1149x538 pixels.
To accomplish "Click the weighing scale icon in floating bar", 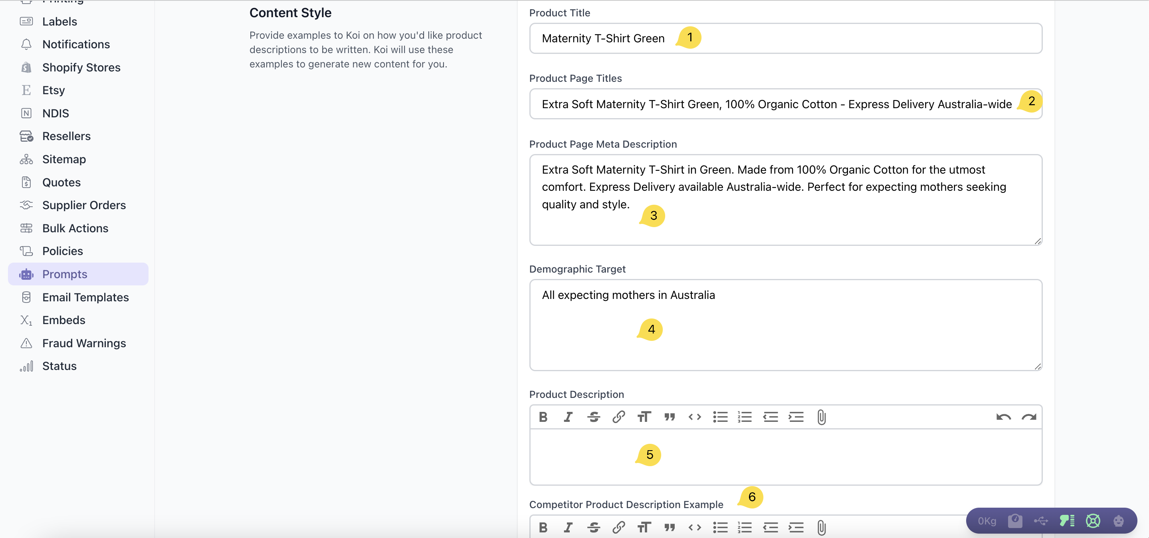I will click(1015, 520).
